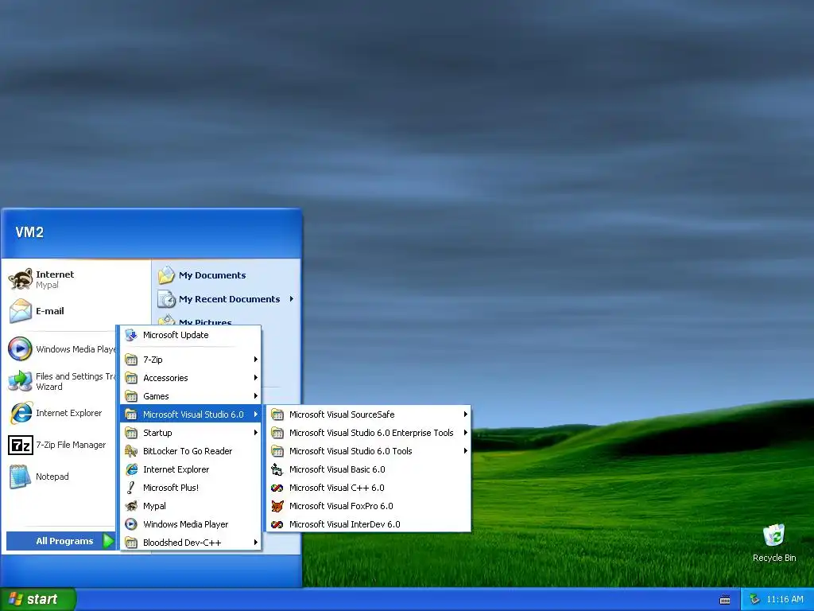The width and height of the screenshot is (814, 611).
Task: Expand Visual Studio 6.0 Enterprise Tools arrow
Action: click(x=466, y=433)
